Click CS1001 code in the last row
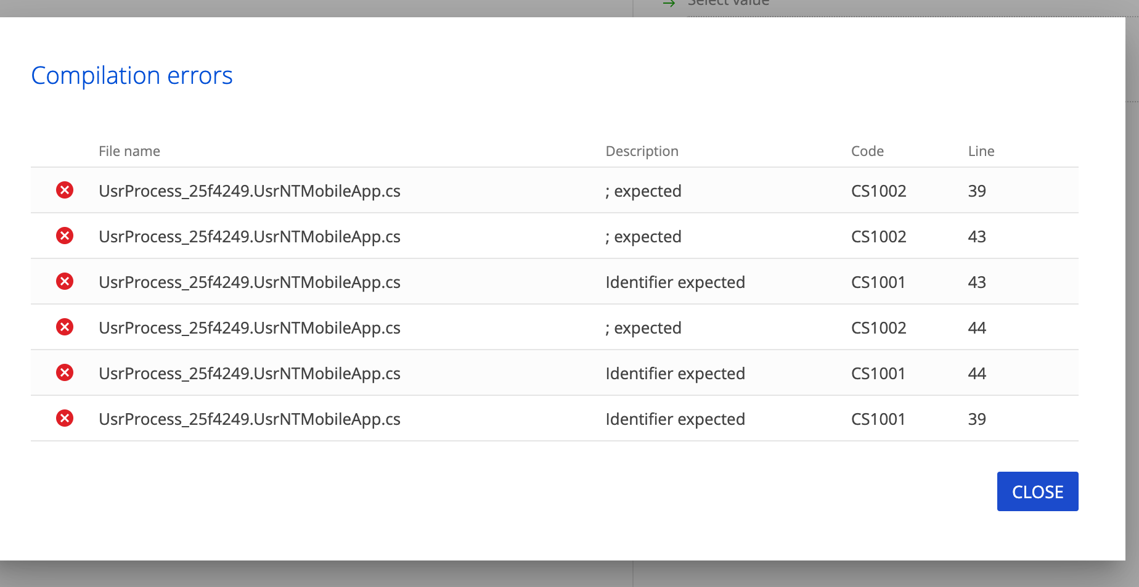This screenshot has width=1139, height=587. click(x=878, y=419)
